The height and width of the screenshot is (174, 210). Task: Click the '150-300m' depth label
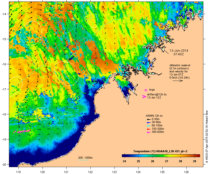(x=158, y=129)
